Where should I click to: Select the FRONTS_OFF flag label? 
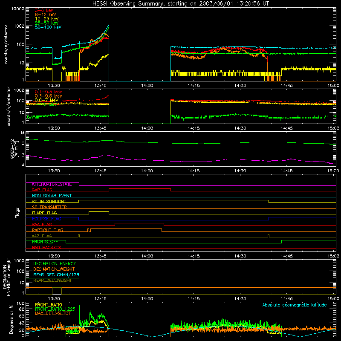[x=45, y=242]
